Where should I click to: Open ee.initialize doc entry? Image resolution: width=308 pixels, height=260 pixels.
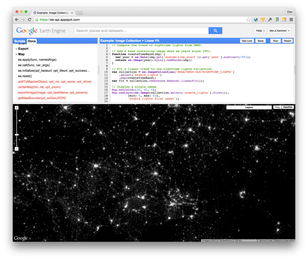click(54, 71)
